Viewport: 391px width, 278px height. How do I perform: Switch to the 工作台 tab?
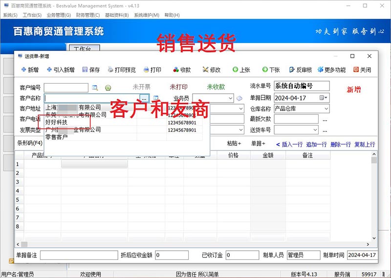(84, 48)
